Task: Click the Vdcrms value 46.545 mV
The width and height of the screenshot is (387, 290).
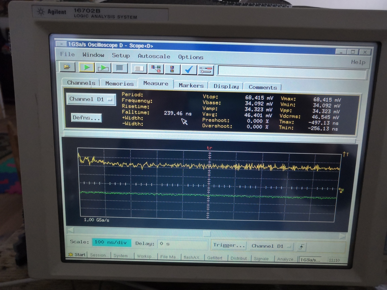Action: 326,117
